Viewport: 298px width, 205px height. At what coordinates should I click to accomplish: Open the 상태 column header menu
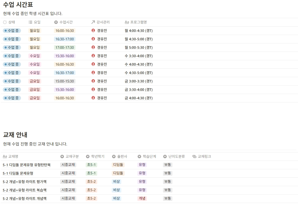point(9,22)
